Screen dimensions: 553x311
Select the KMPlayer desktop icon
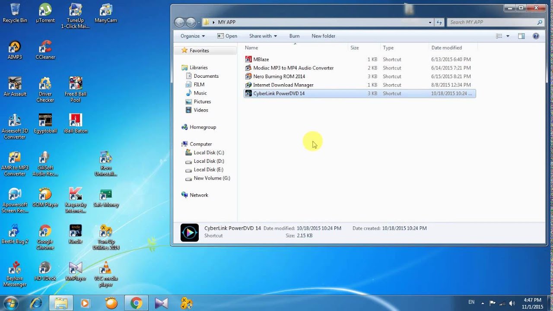pyautogui.click(x=75, y=271)
